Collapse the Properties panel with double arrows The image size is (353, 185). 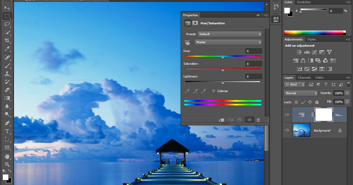tap(258, 15)
